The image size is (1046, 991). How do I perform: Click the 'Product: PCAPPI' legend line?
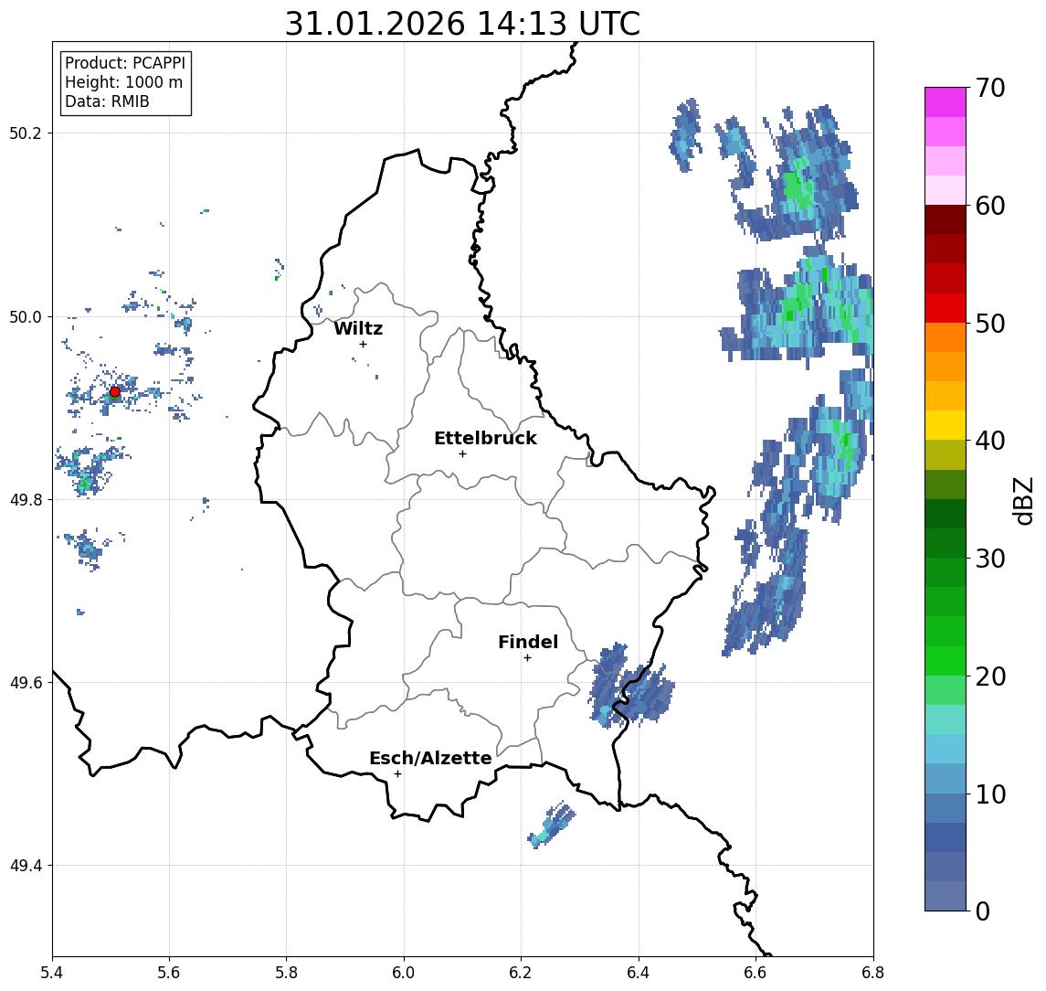point(125,63)
